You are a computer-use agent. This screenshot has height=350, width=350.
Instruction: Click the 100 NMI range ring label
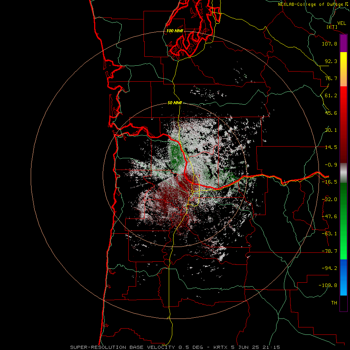click(175, 31)
